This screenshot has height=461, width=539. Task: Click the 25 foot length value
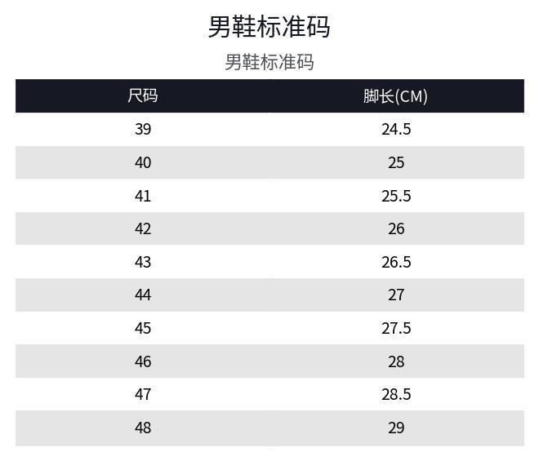pos(395,162)
